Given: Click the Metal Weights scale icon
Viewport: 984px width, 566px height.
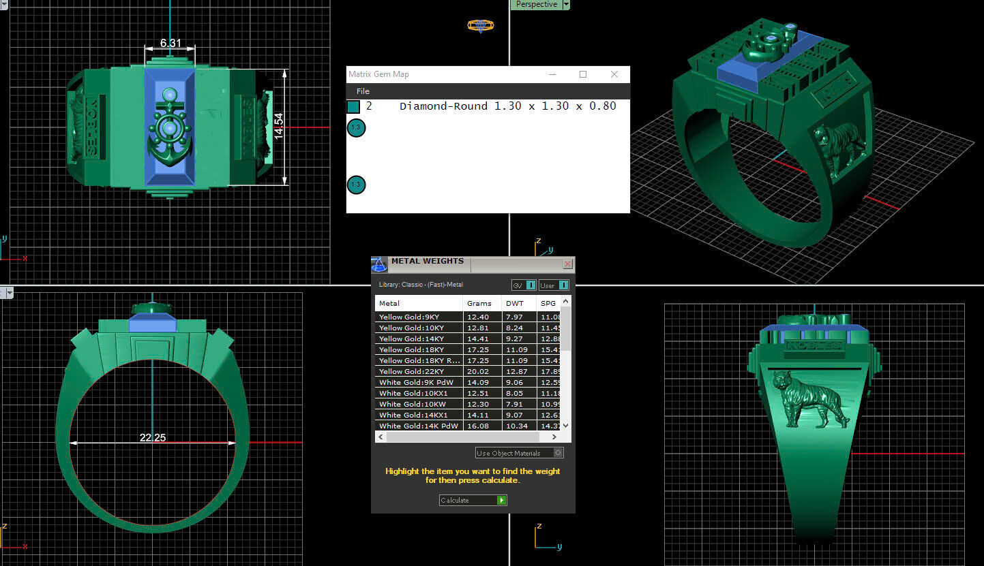Looking at the screenshot, I should coord(379,265).
